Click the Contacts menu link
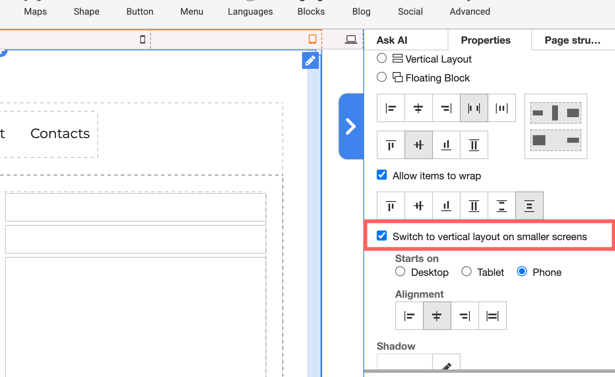This screenshot has width=615, height=377. [60, 134]
